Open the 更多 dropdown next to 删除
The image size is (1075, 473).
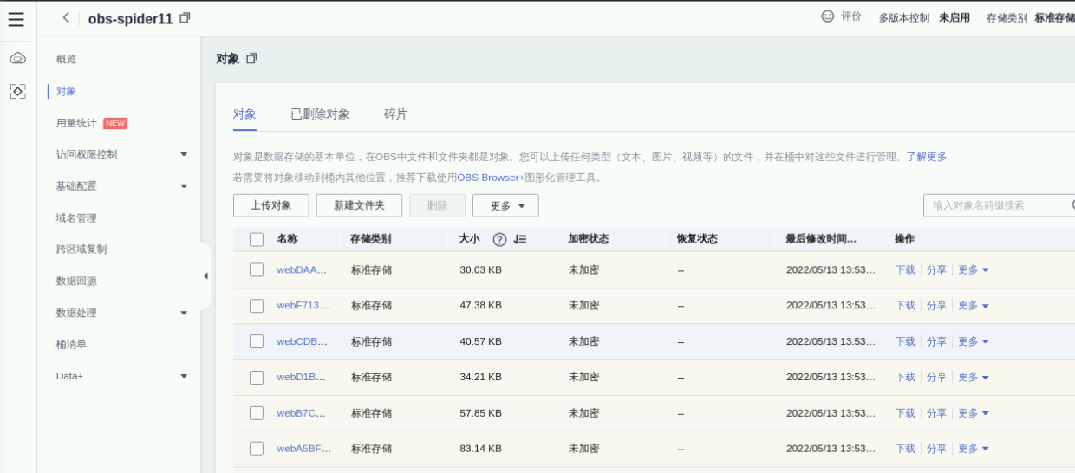(505, 206)
